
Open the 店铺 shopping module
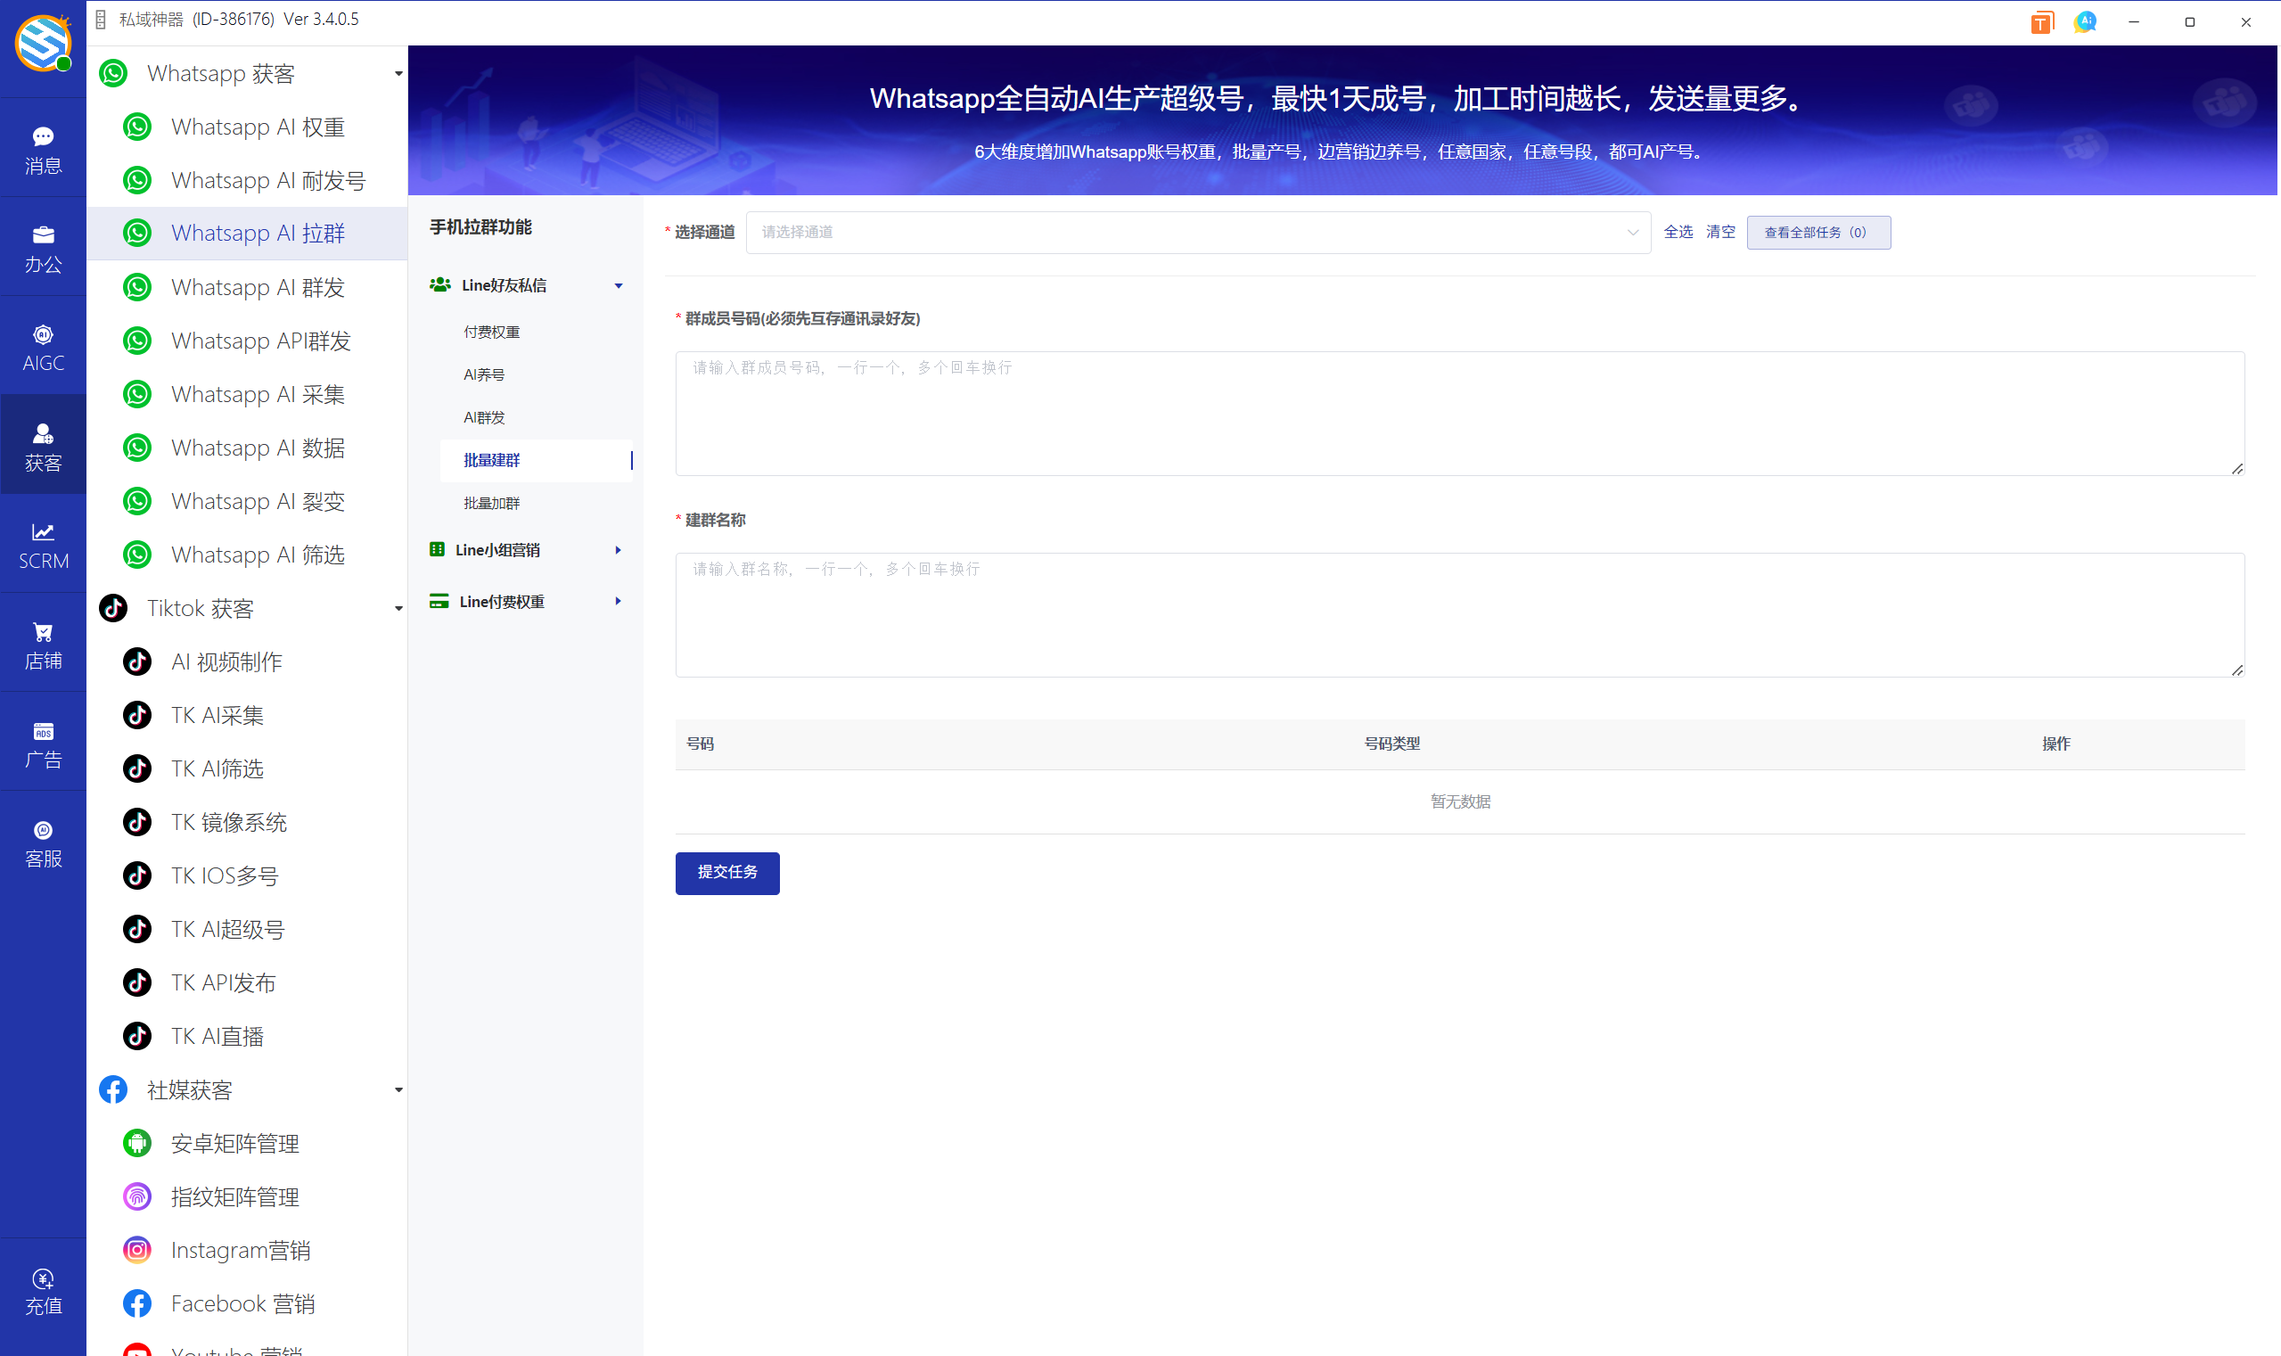[x=43, y=643]
